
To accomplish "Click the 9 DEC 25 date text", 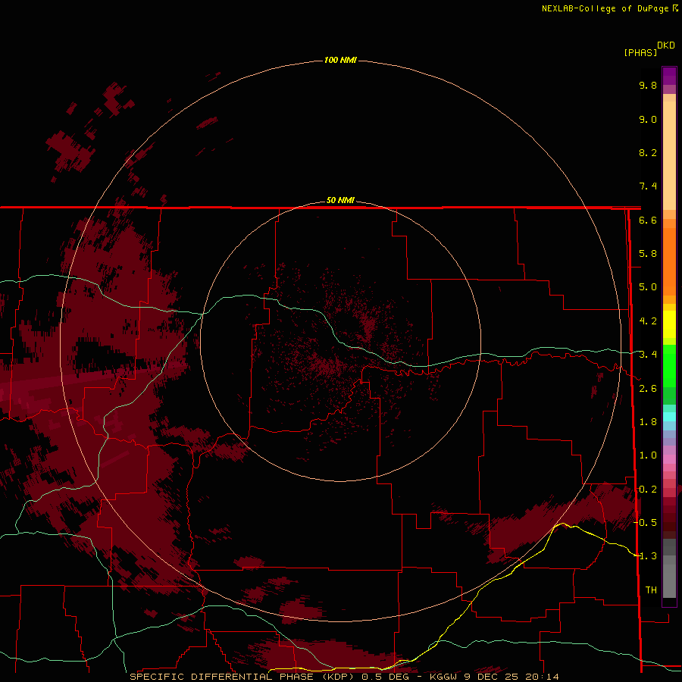I will pyautogui.click(x=490, y=677).
